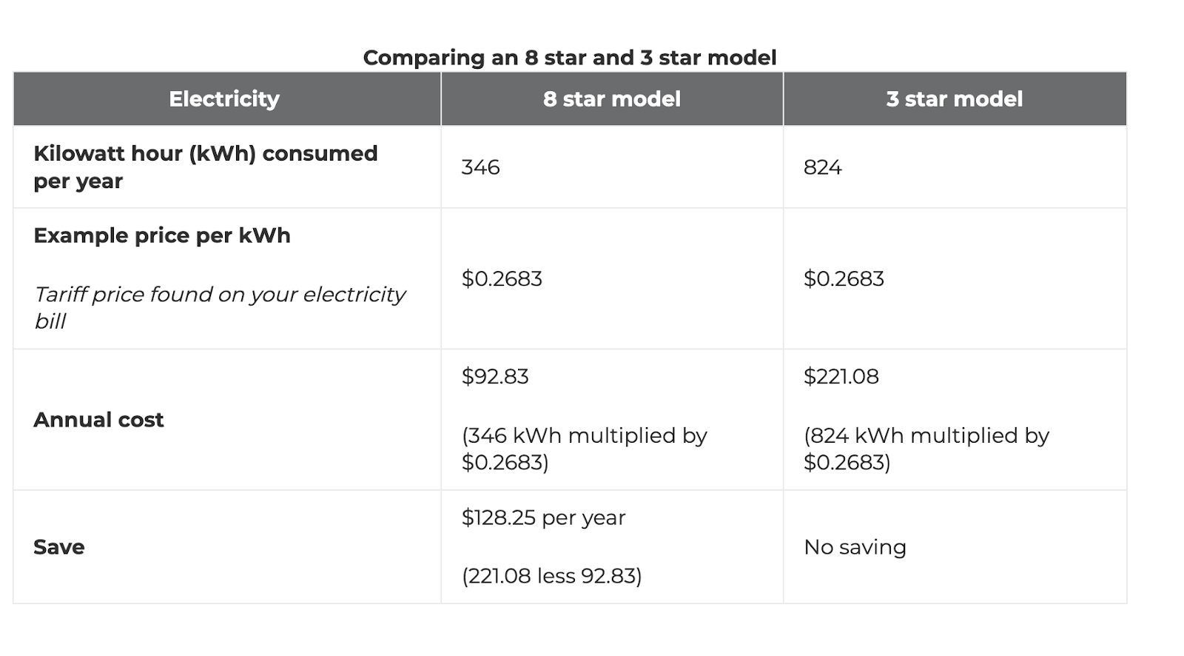Click the '(221.08 less 92.83)' calculation text
Viewport: 1184px width, 656px height.
pyautogui.click(x=552, y=576)
